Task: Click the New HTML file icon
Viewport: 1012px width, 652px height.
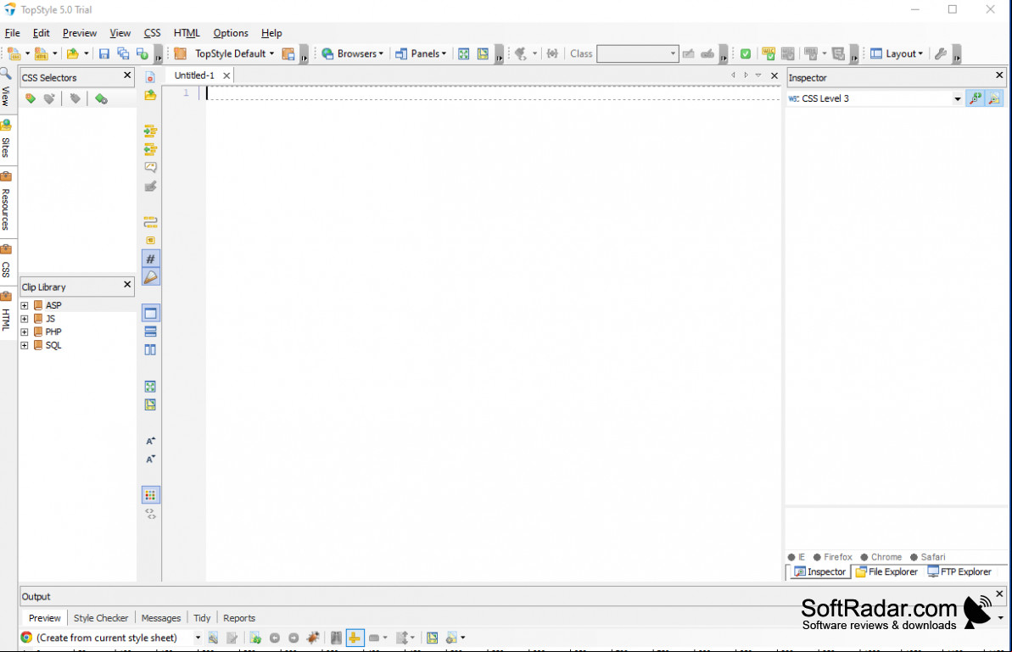Action: click(x=42, y=53)
